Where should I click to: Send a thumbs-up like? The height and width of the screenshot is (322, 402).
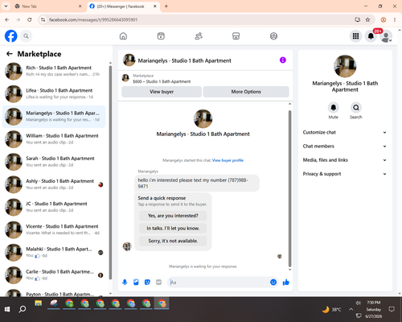pos(286,283)
